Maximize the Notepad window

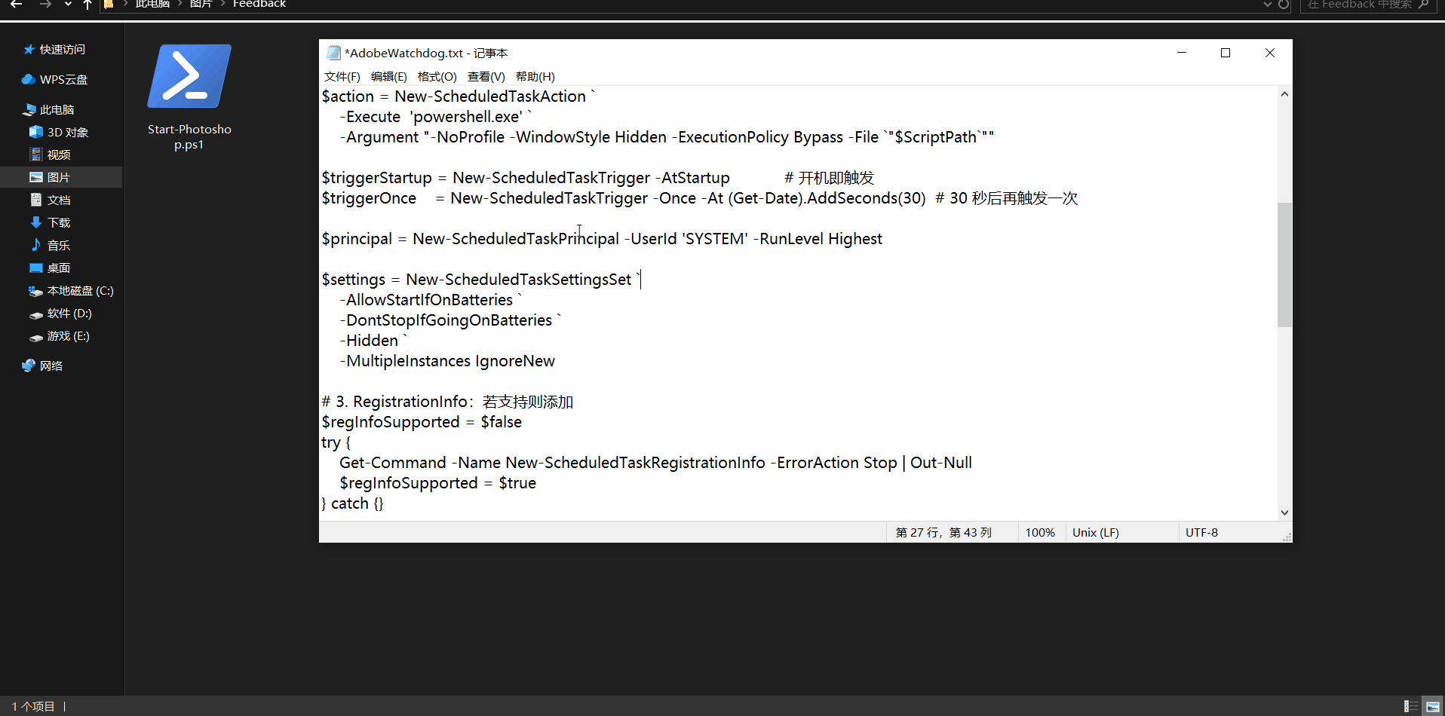click(x=1226, y=53)
